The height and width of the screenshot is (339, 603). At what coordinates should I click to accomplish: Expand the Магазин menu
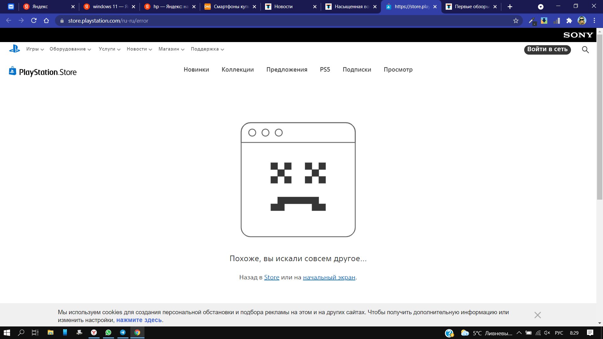coord(171,49)
